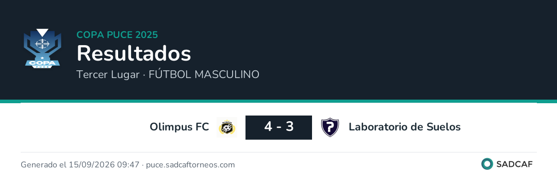Click the question mark inside the shield
557x191 pixels.
click(330, 127)
